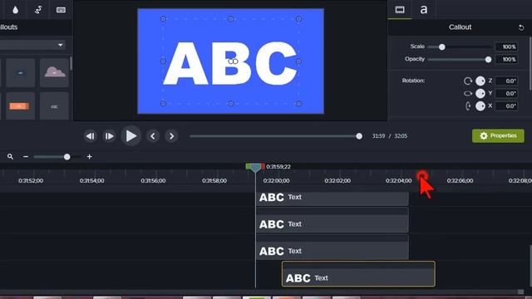Select the third ABC Text clip from the top
The height and width of the screenshot is (299, 532).
332,248
